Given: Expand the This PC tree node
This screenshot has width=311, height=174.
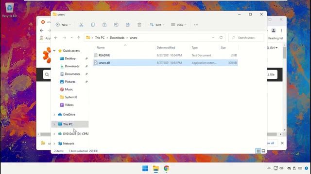Looking at the screenshot, I should tap(54, 124).
